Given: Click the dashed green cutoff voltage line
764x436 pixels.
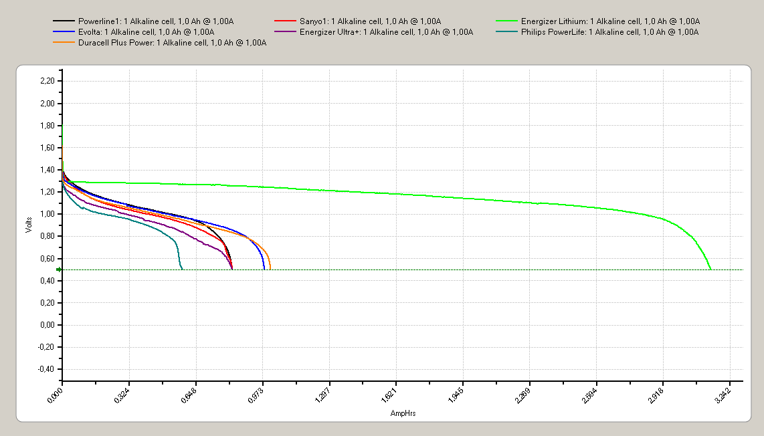Looking at the screenshot, I should click(x=403, y=269).
